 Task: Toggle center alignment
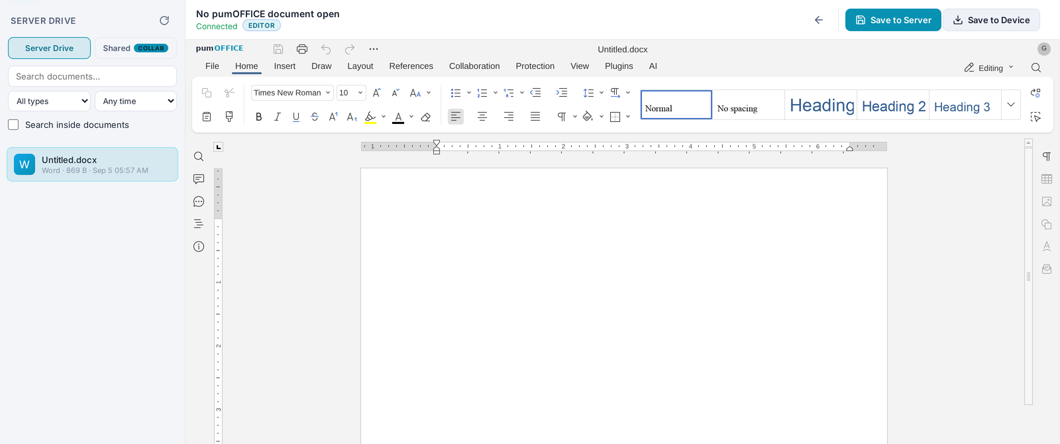coord(482,117)
